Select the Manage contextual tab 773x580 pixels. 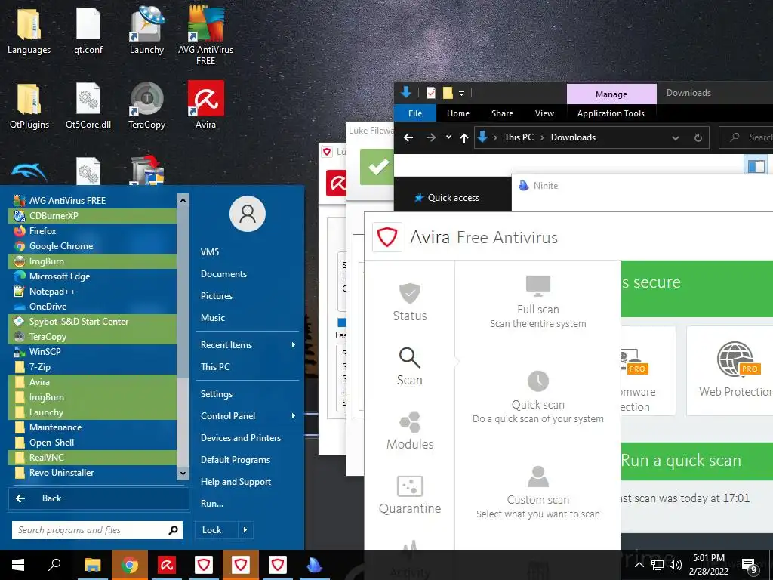click(x=611, y=94)
